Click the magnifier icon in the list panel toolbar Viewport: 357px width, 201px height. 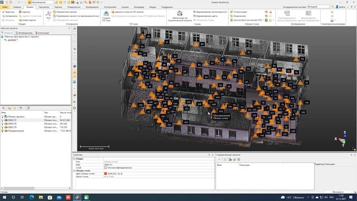coord(3,108)
